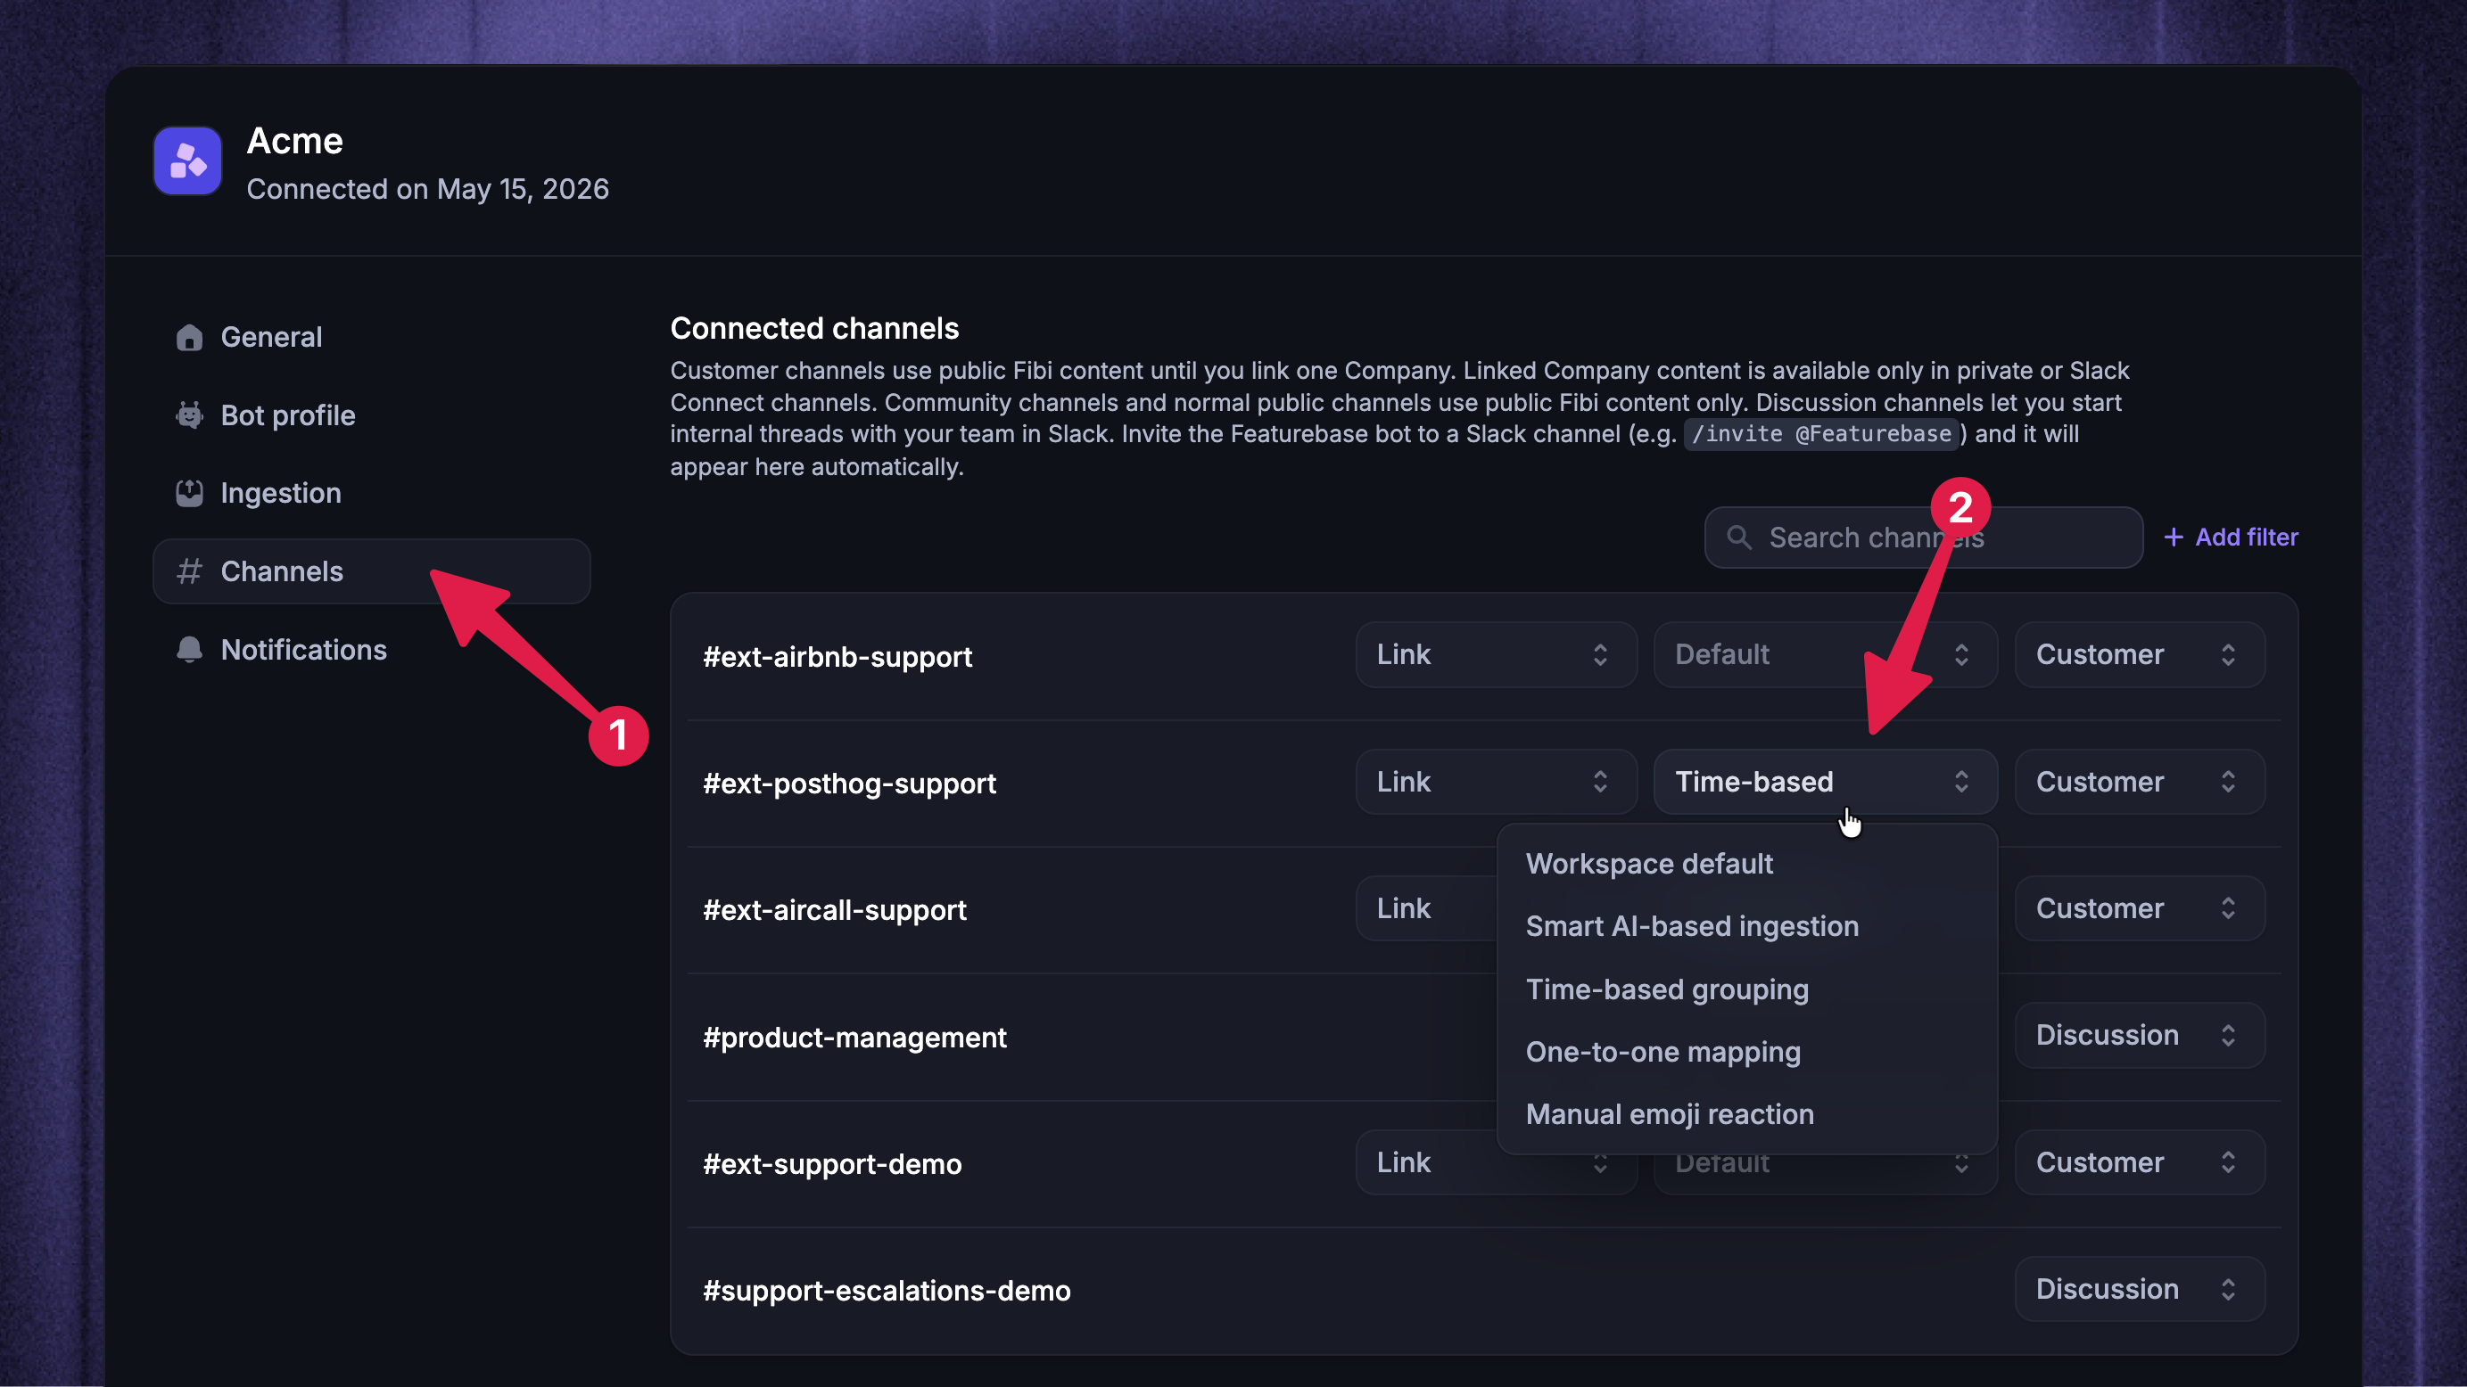
Task: Open Link dropdown for #ext-aircall-support
Action: (x=1426, y=908)
